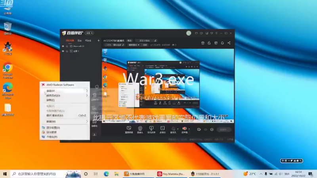Toggle the preview eye icon in bottom bar

pos(205,129)
